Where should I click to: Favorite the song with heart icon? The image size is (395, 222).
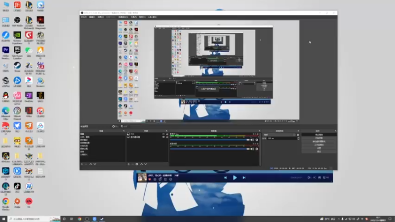pos(150,180)
